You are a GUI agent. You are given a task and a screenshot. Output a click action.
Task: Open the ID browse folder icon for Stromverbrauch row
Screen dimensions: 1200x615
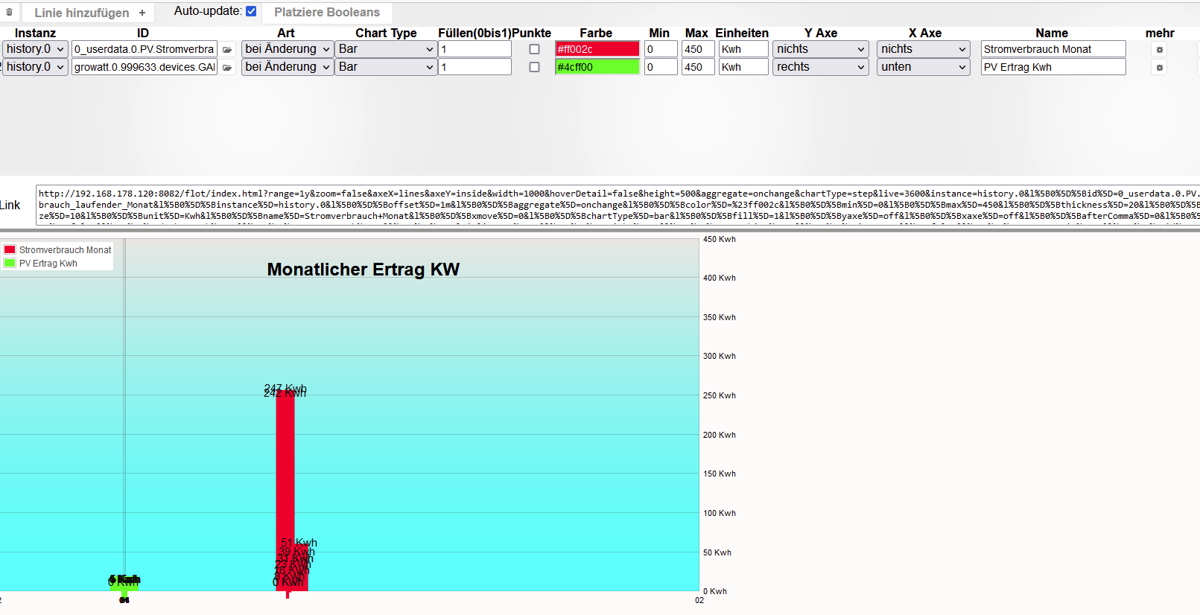[x=227, y=50]
